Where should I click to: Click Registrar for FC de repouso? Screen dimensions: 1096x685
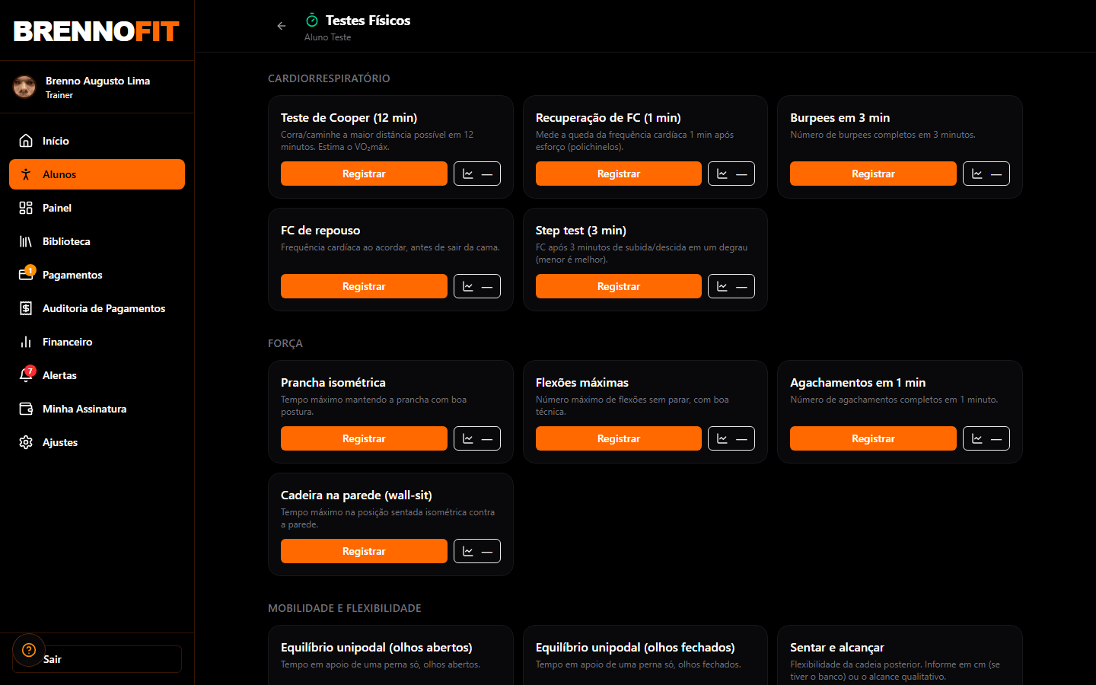pyautogui.click(x=364, y=286)
